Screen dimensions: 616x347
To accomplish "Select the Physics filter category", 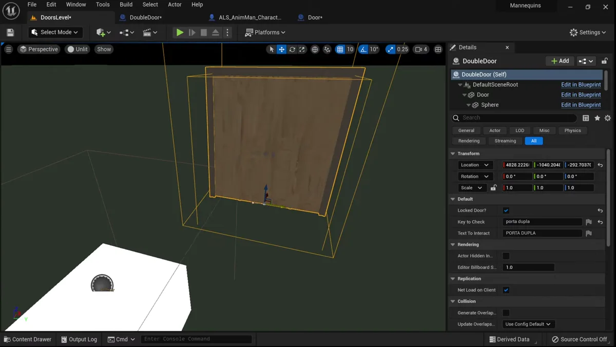I will click(572, 130).
